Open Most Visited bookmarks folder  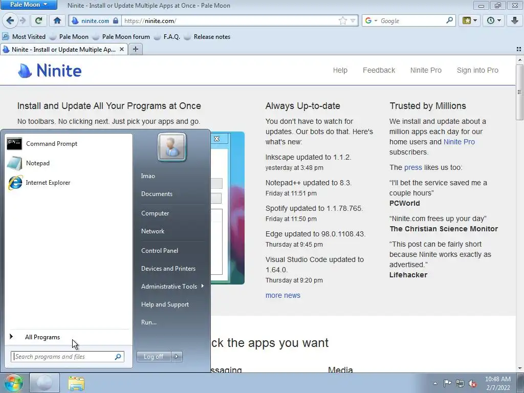coord(24,37)
